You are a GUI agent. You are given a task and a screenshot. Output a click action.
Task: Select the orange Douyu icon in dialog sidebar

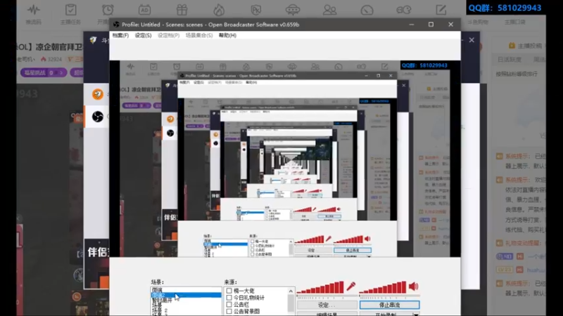tap(97, 94)
